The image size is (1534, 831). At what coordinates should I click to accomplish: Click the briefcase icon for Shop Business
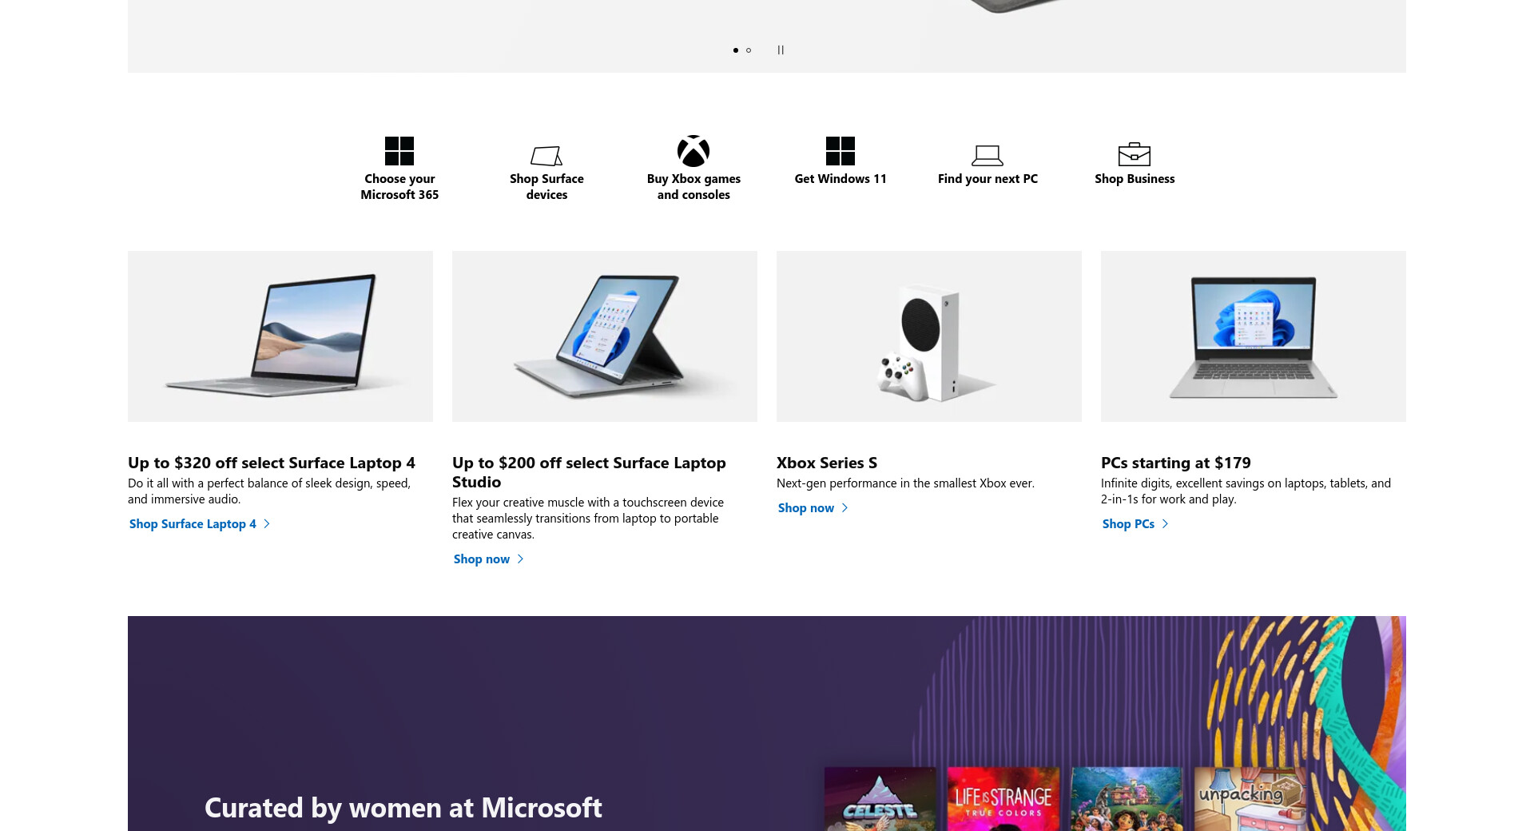click(1135, 153)
